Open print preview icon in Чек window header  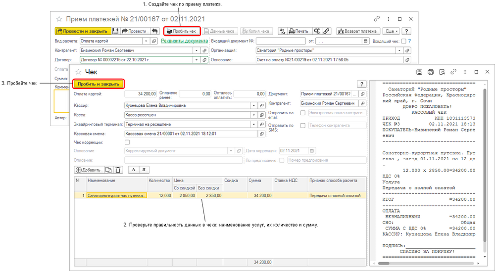tap(442, 72)
